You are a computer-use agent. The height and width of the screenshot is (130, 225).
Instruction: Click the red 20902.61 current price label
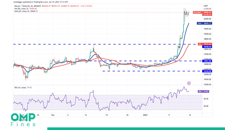pyautogui.click(x=207, y=12)
